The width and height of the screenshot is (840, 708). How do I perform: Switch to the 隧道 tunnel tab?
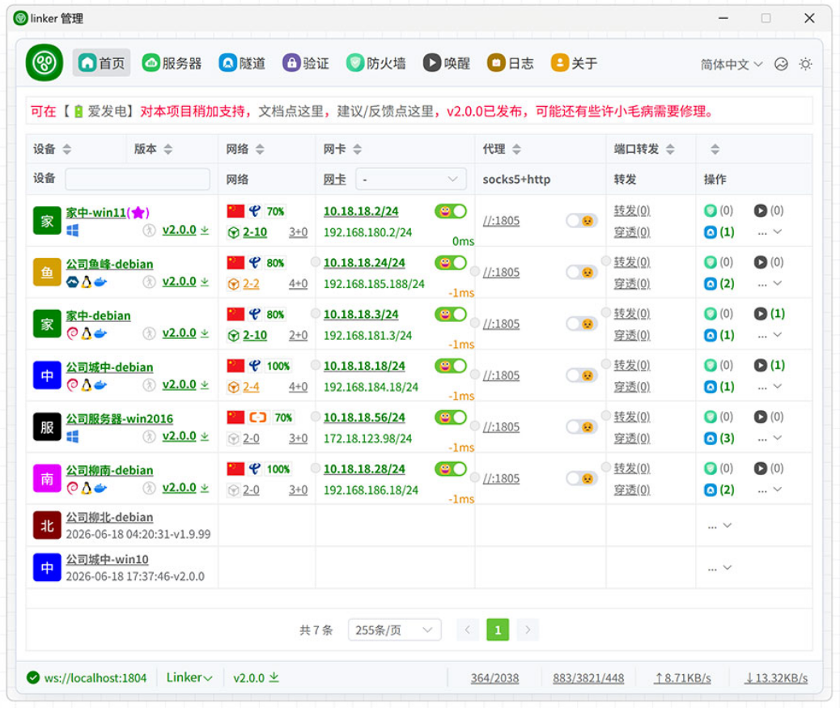242,63
